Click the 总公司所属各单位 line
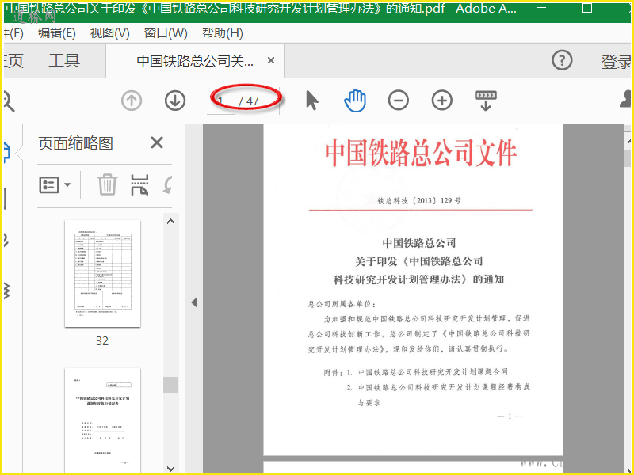634x475 pixels. click(x=342, y=304)
